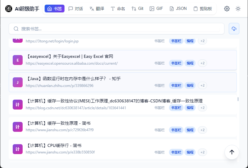Click the magnifier icon in search box
Viewport: 248px width, 168px height.
click(16, 28)
